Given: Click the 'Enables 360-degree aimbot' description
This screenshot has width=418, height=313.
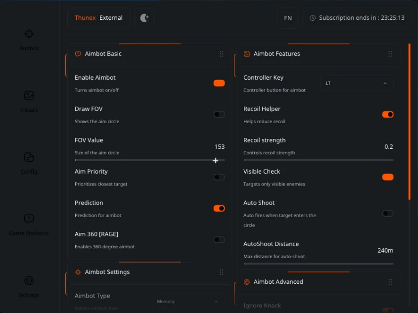Looking at the screenshot, I should (x=104, y=247).
